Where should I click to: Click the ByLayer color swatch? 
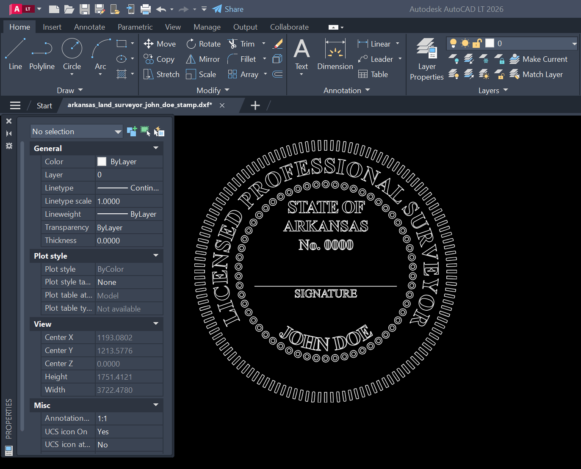coord(102,161)
